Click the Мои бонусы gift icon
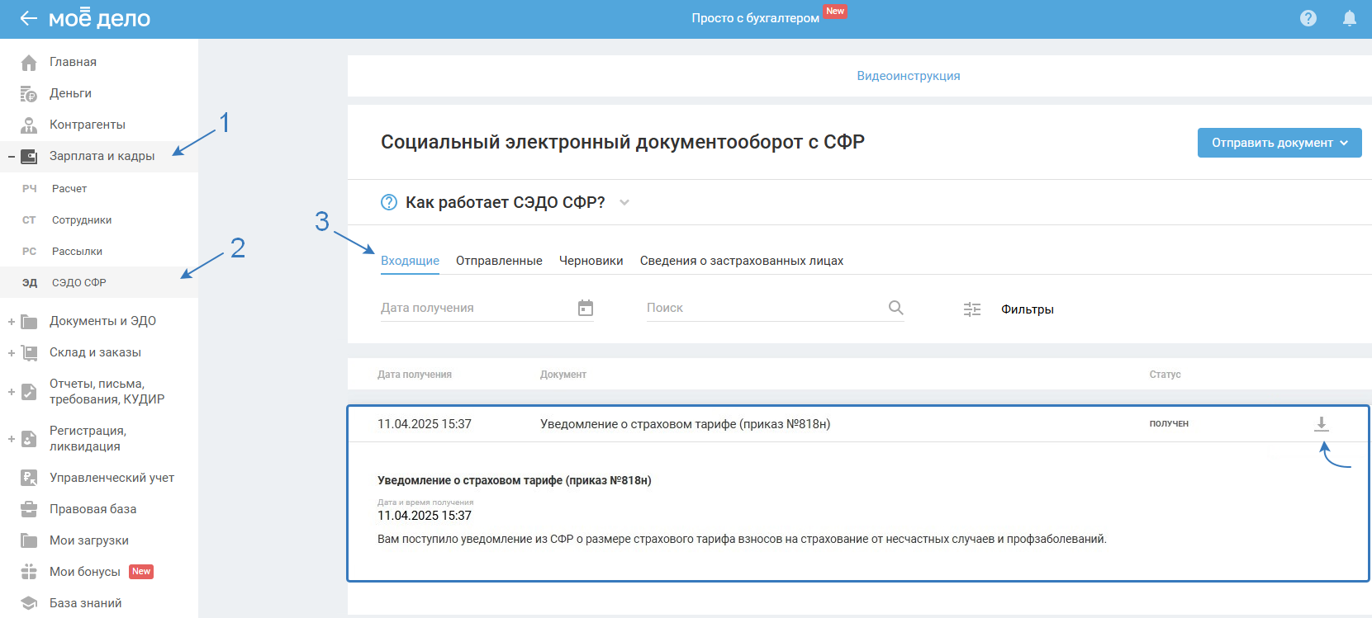The height and width of the screenshot is (618, 1372). (29, 572)
